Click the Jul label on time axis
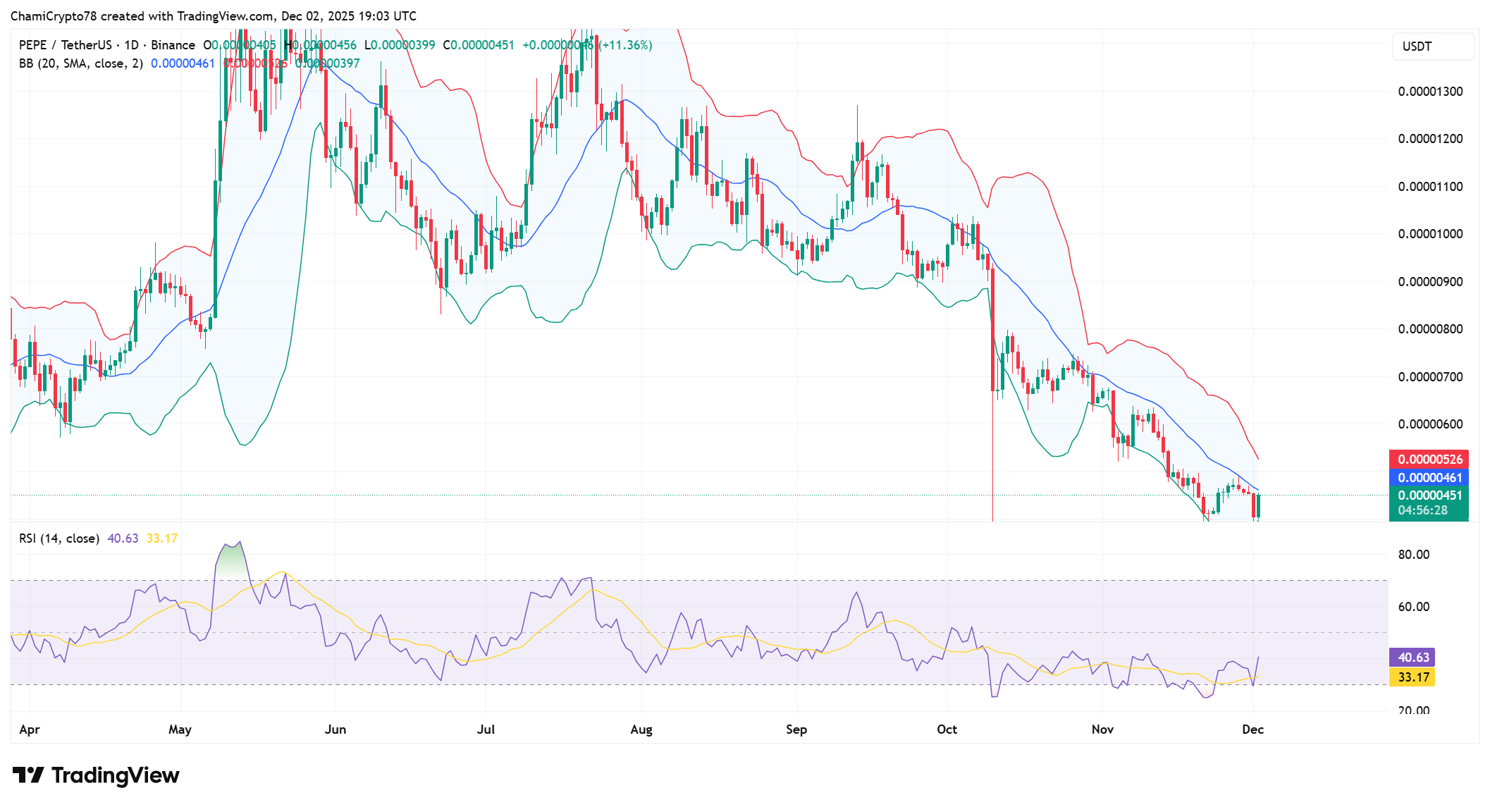 pos(486,729)
